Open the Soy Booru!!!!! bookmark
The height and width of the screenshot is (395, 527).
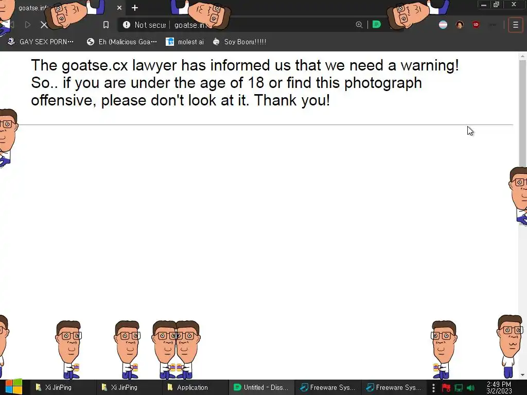240,42
